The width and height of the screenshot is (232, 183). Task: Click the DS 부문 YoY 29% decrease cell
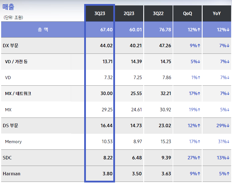(x=224, y=126)
